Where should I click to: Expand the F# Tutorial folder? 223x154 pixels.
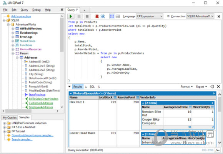click(4, 131)
